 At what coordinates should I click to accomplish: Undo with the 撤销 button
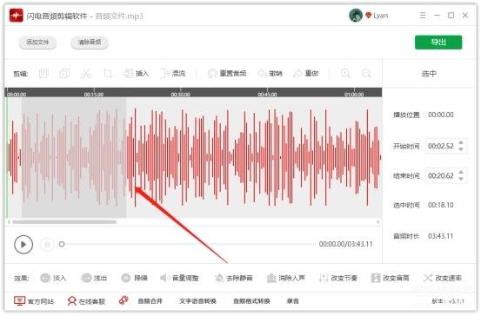[x=270, y=74]
